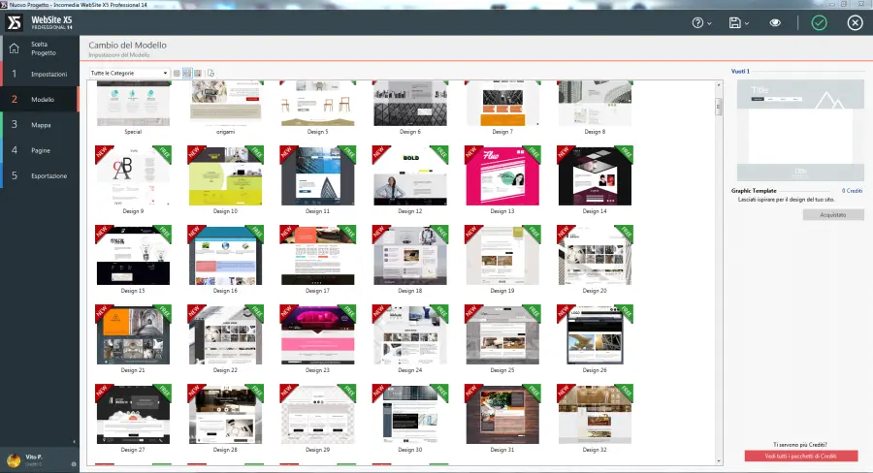
Task: Click the WebSite X5 logo icon
Action: 14,23
